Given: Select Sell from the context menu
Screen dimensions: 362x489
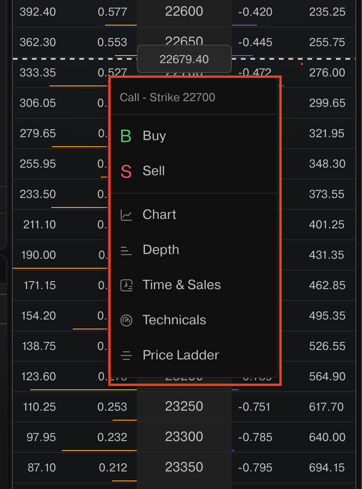Looking at the screenshot, I should [x=154, y=171].
